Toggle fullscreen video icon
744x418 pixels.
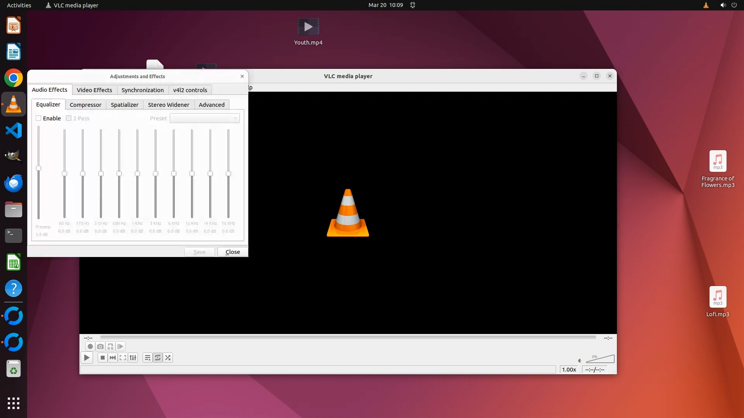(x=123, y=358)
